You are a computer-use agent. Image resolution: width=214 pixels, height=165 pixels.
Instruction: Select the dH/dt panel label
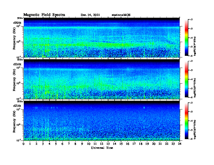tap(17, 23)
